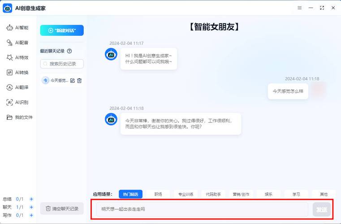341x224 pixels.
Task: Click the timestamp 2024-02-04 11:17
Action: tap(126, 43)
